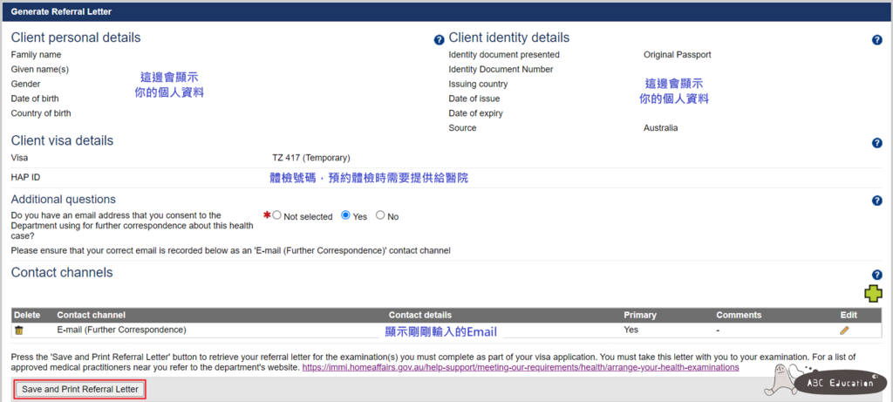Click the 'Generate Referral Letter' title bar text
893x402 pixels.
62,11
